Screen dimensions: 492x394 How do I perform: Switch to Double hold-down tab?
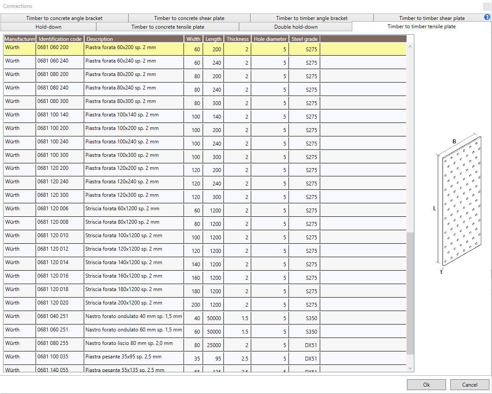(x=296, y=26)
